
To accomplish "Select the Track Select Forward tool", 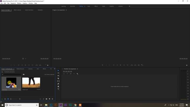I will [x=58, y=73].
